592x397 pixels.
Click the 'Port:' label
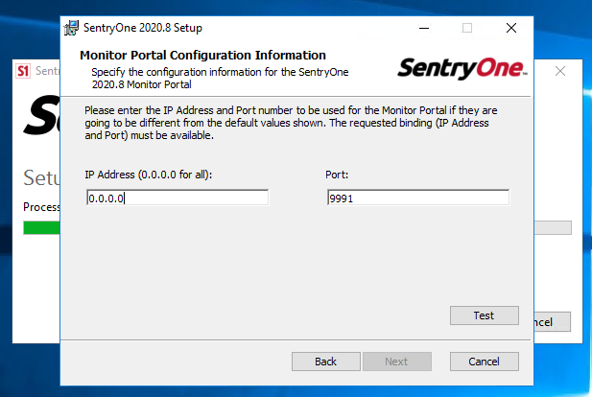(x=337, y=175)
